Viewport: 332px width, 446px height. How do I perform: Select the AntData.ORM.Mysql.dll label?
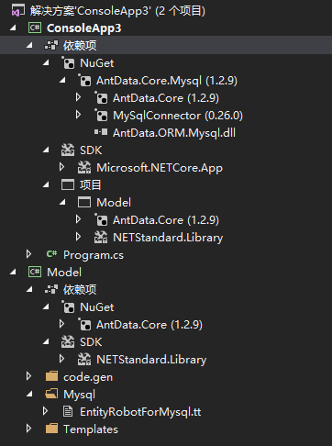174,133
